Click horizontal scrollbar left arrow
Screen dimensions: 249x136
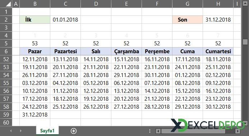[158, 131]
